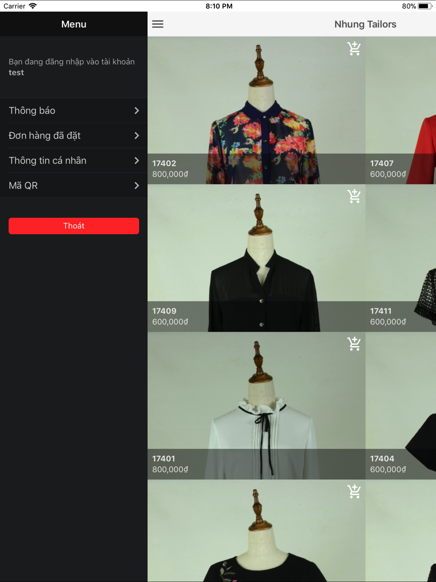Select product code 17402 label
Viewport: 436px width, 582px height.
coord(164,163)
